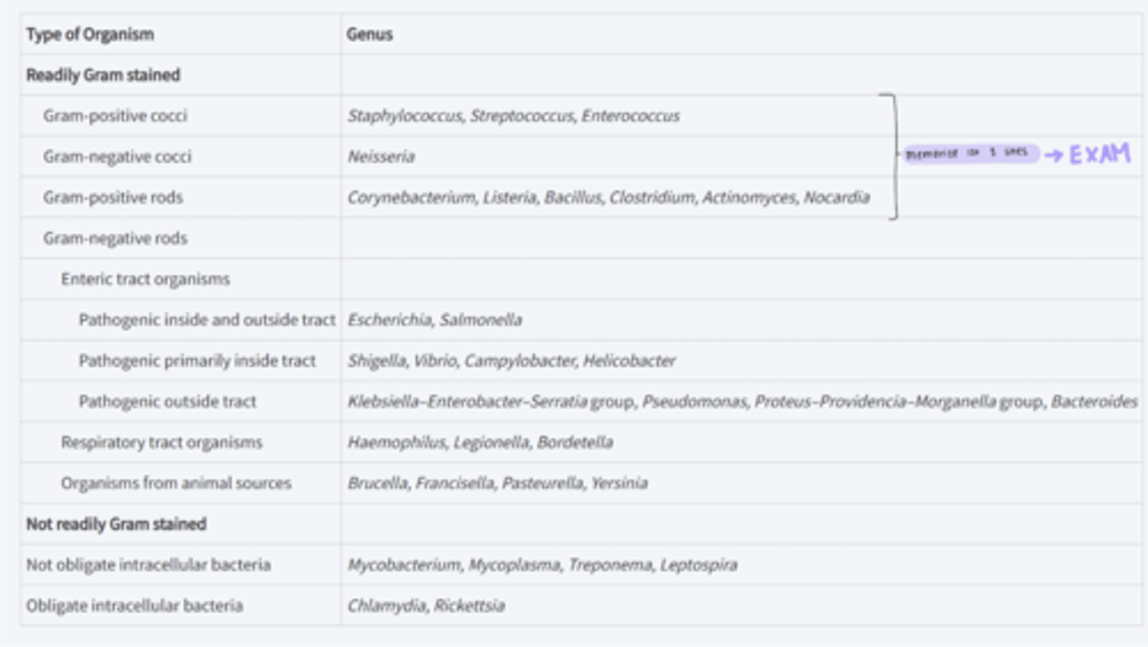This screenshot has width=1148, height=647.
Task: Select the "Enteric tract organisms" subcategory
Action: point(145,279)
